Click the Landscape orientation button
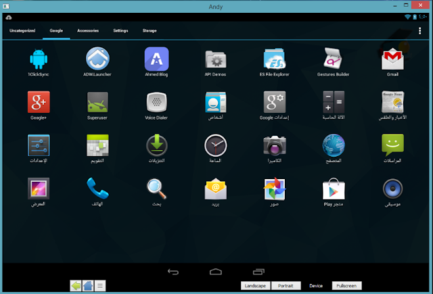433x294 pixels. (x=256, y=286)
